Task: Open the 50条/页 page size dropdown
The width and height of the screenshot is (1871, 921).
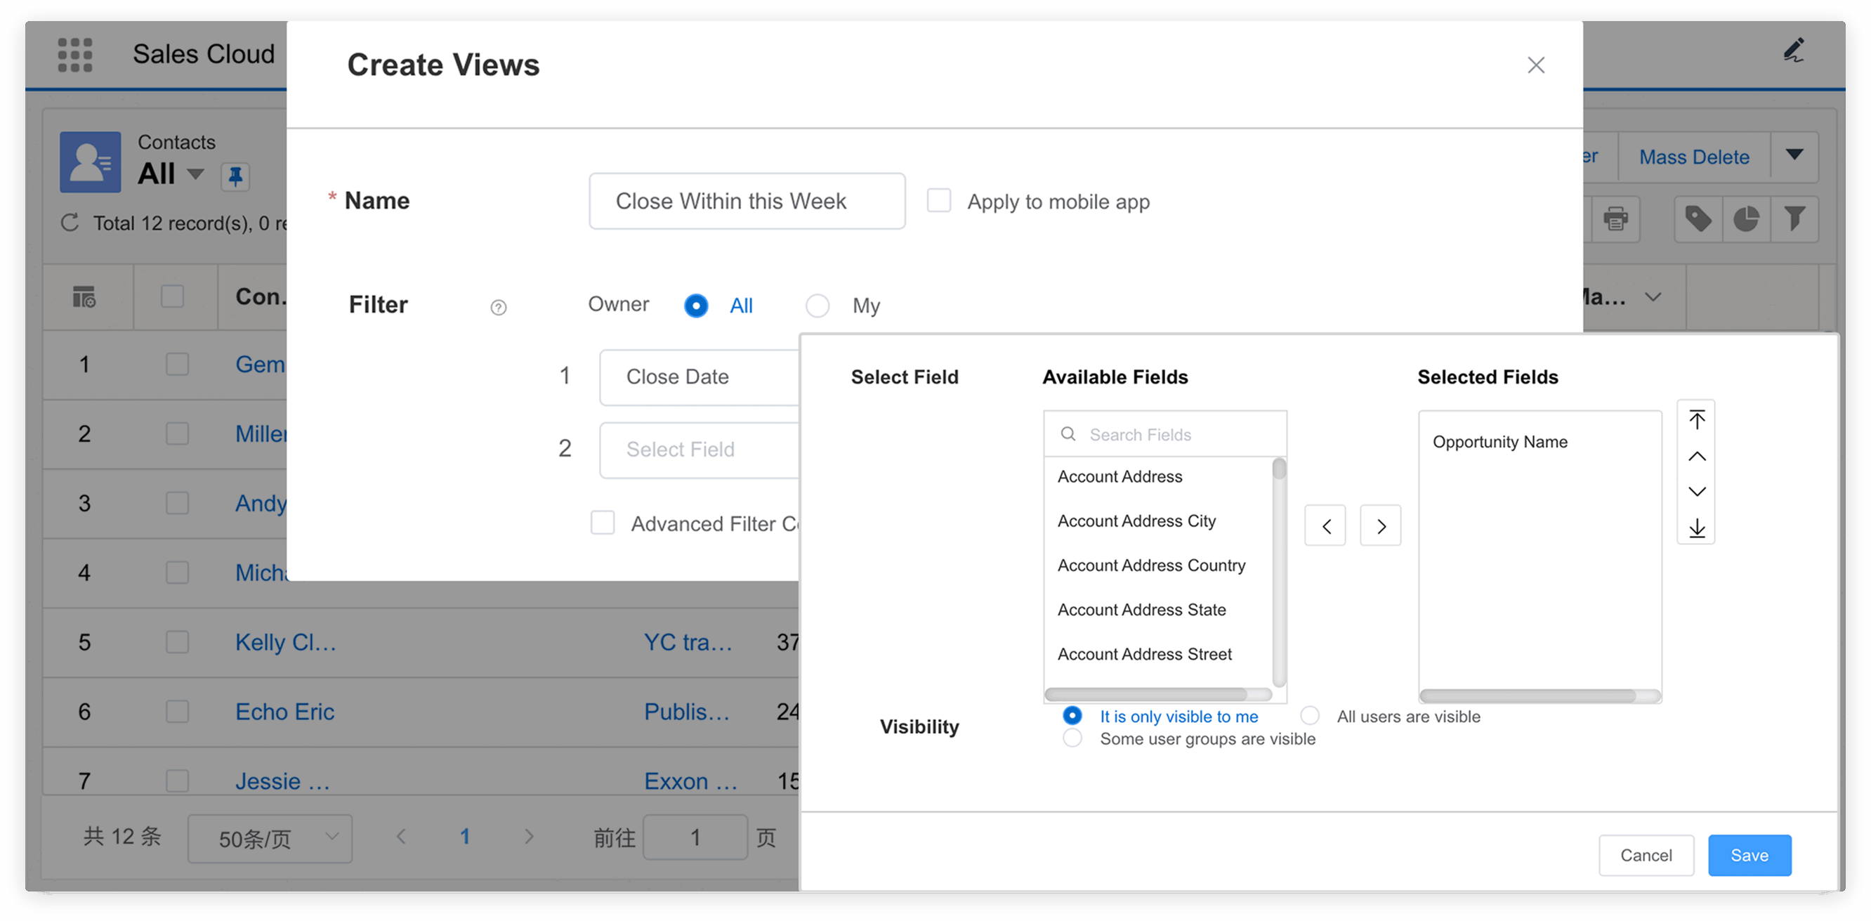Action: 270,838
